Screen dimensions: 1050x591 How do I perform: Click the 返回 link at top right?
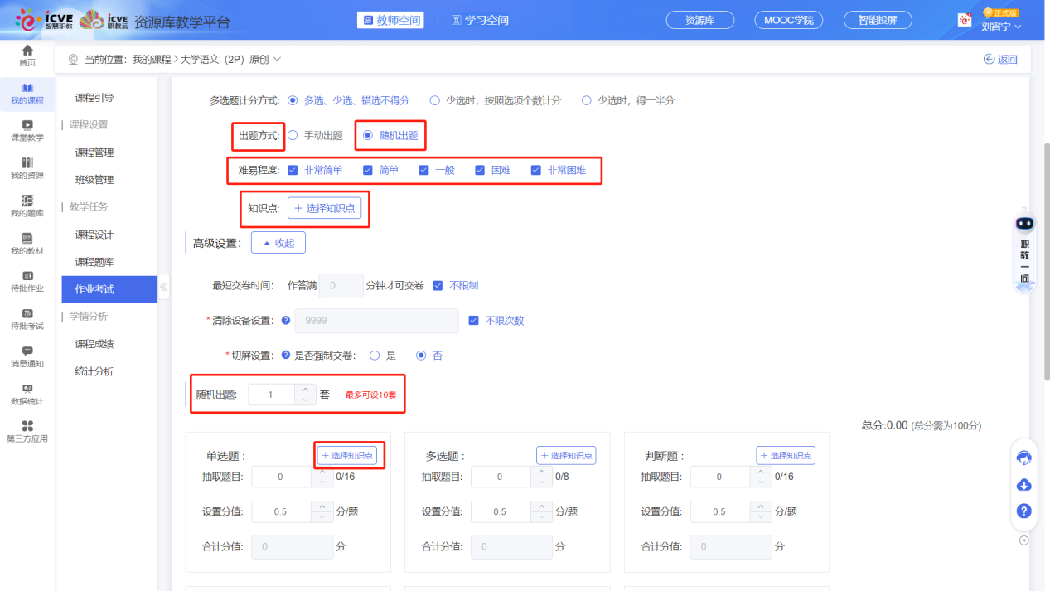1000,59
